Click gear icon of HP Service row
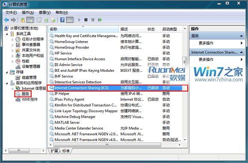248x163 pixels. point(51,53)
